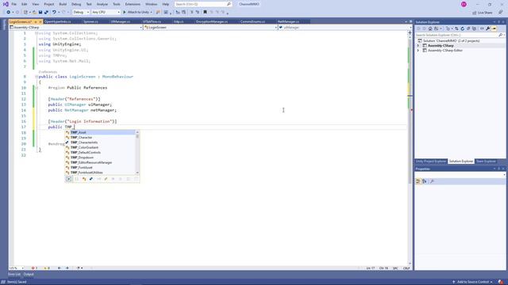Screen dimensions: 508x285
Task: Collapse the LoginScreen class outline toggle
Action: click(x=37, y=77)
